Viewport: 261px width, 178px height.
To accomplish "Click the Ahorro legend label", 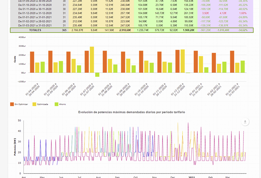I will (x=63, y=104).
